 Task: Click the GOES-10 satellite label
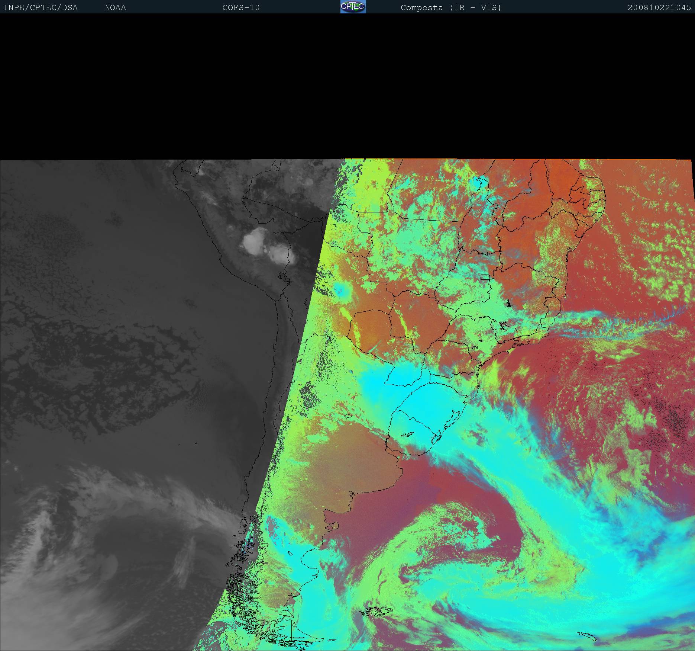click(x=241, y=7)
